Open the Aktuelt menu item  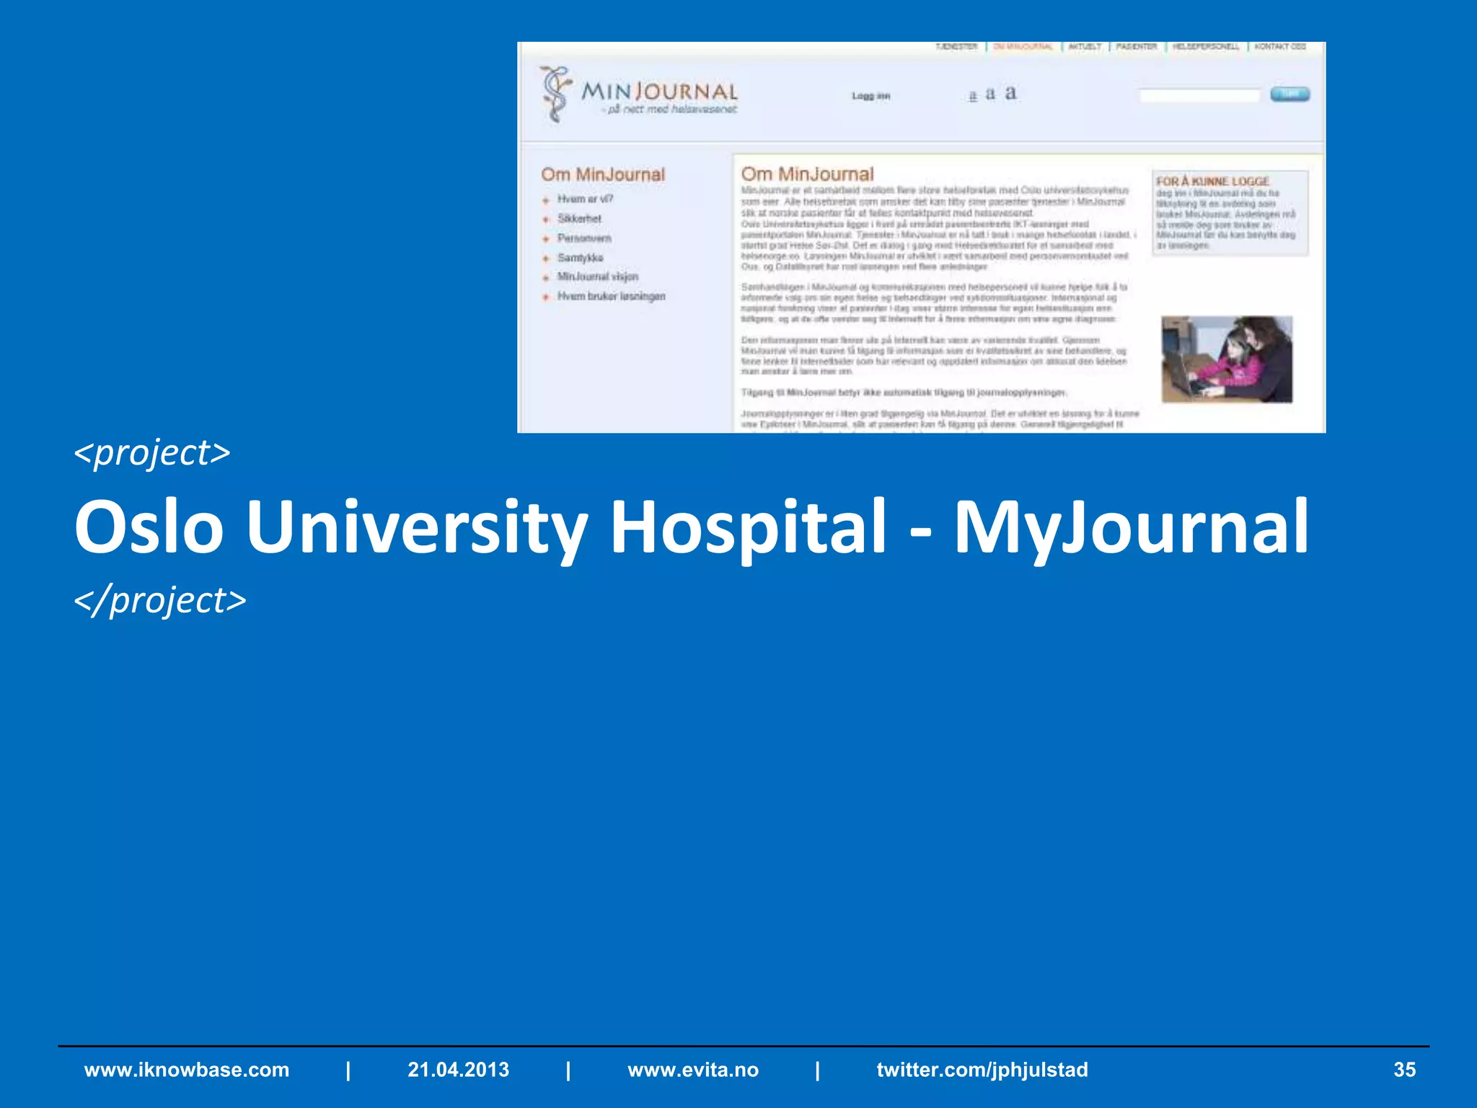click(1085, 47)
